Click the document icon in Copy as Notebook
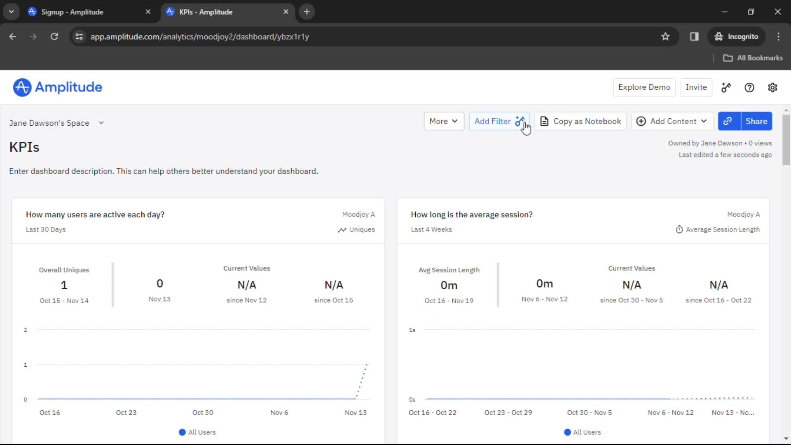This screenshot has width=791, height=445. click(x=544, y=121)
